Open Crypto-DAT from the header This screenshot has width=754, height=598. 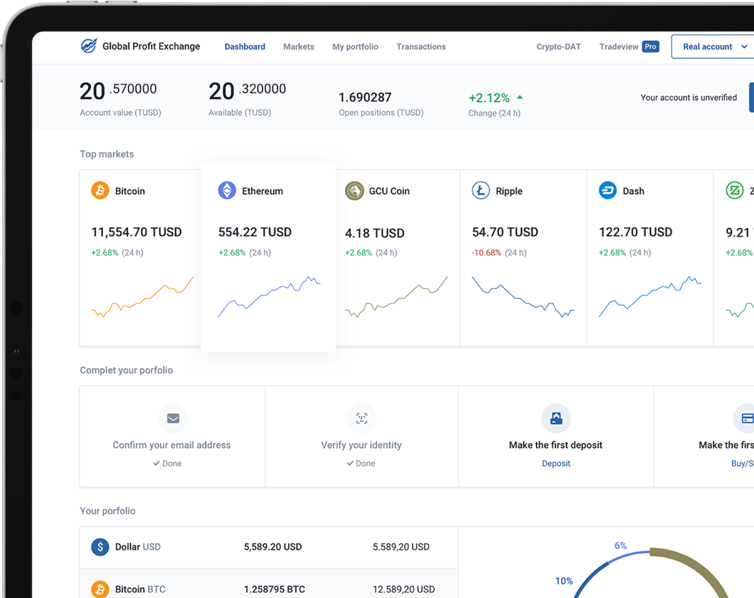click(558, 46)
